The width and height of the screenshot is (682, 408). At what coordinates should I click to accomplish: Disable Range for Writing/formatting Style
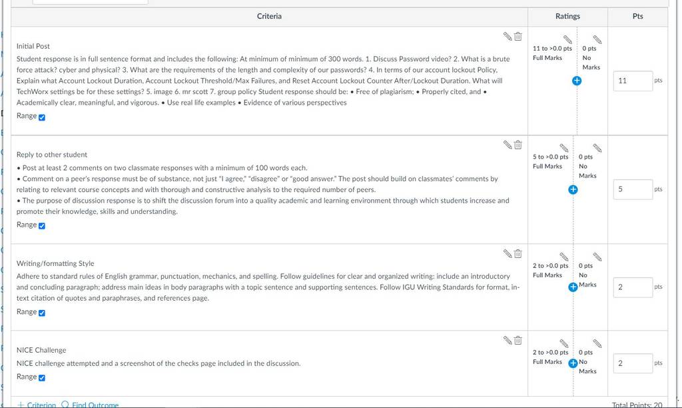[x=42, y=313]
